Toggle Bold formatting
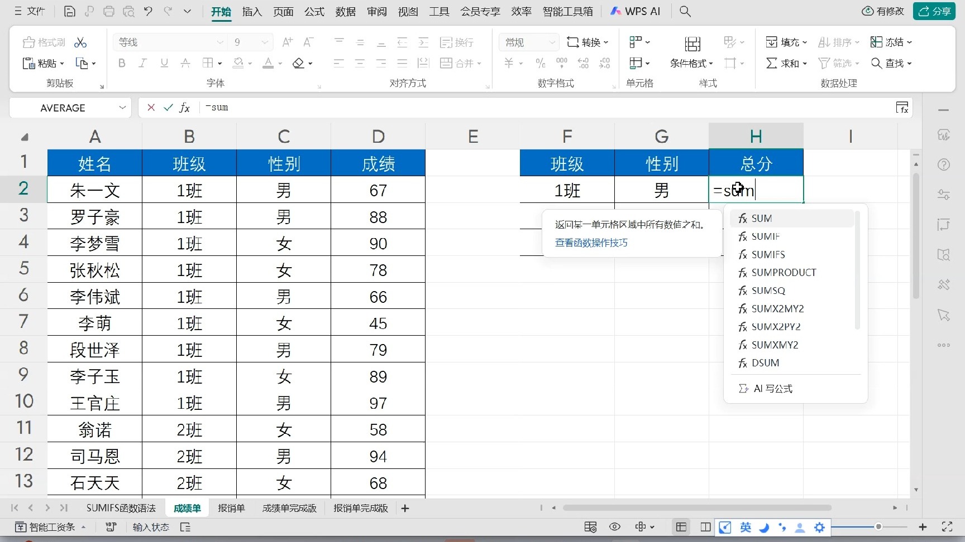 click(122, 63)
